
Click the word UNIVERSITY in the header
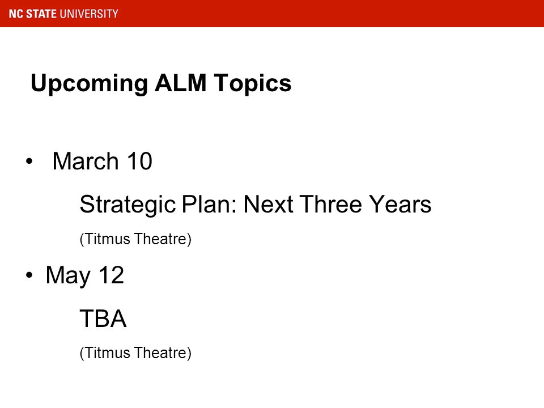(x=89, y=14)
